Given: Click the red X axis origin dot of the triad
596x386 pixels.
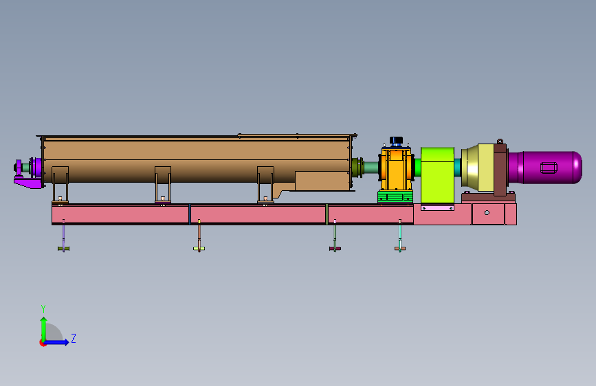Looking at the screenshot, I should pos(42,343).
